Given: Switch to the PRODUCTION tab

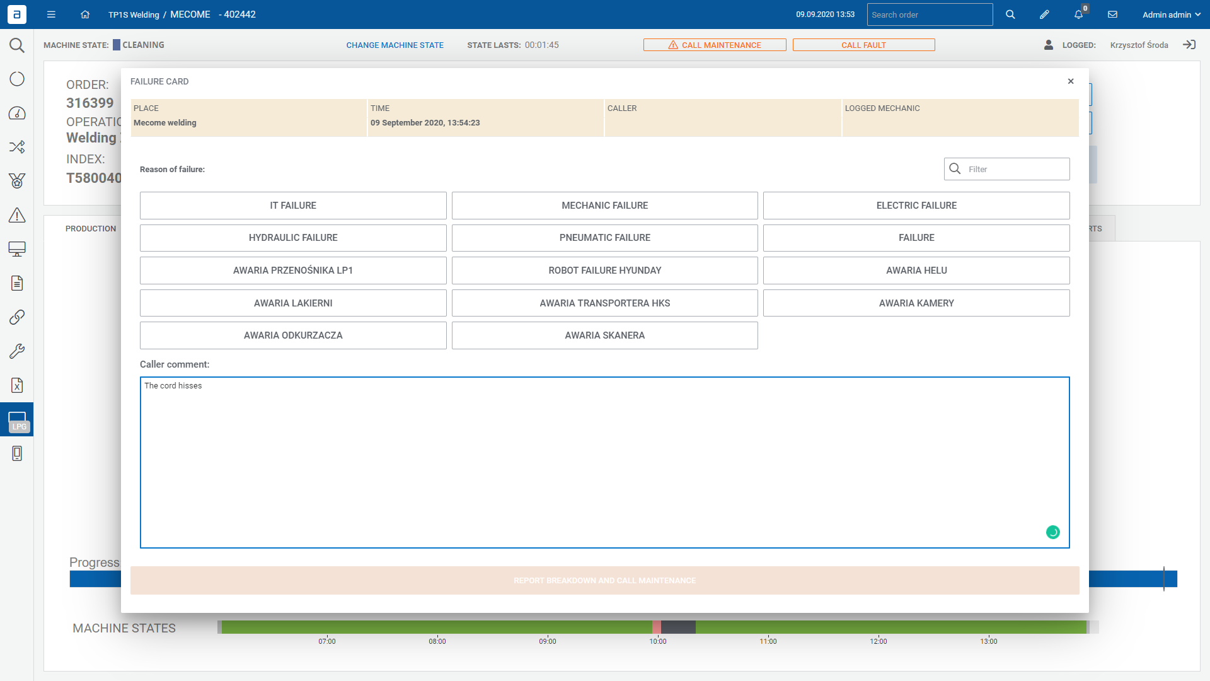Looking at the screenshot, I should 91,229.
